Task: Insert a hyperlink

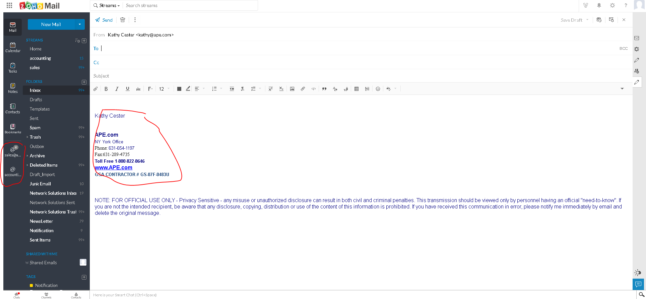Action: pyautogui.click(x=303, y=89)
